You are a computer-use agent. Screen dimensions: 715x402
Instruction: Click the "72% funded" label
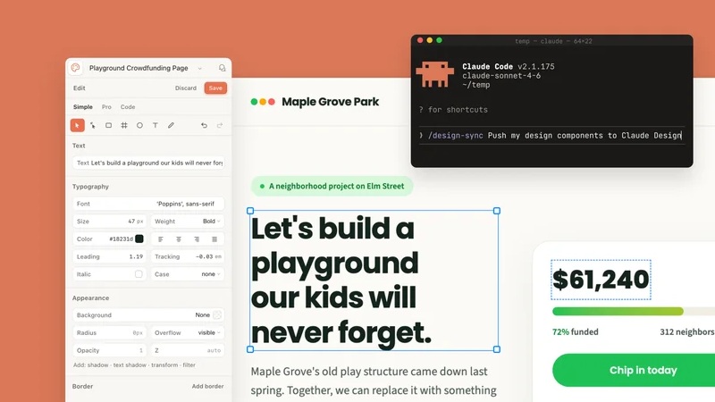[x=575, y=331]
